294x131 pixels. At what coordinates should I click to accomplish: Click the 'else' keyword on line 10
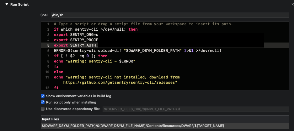coord(58,72)
